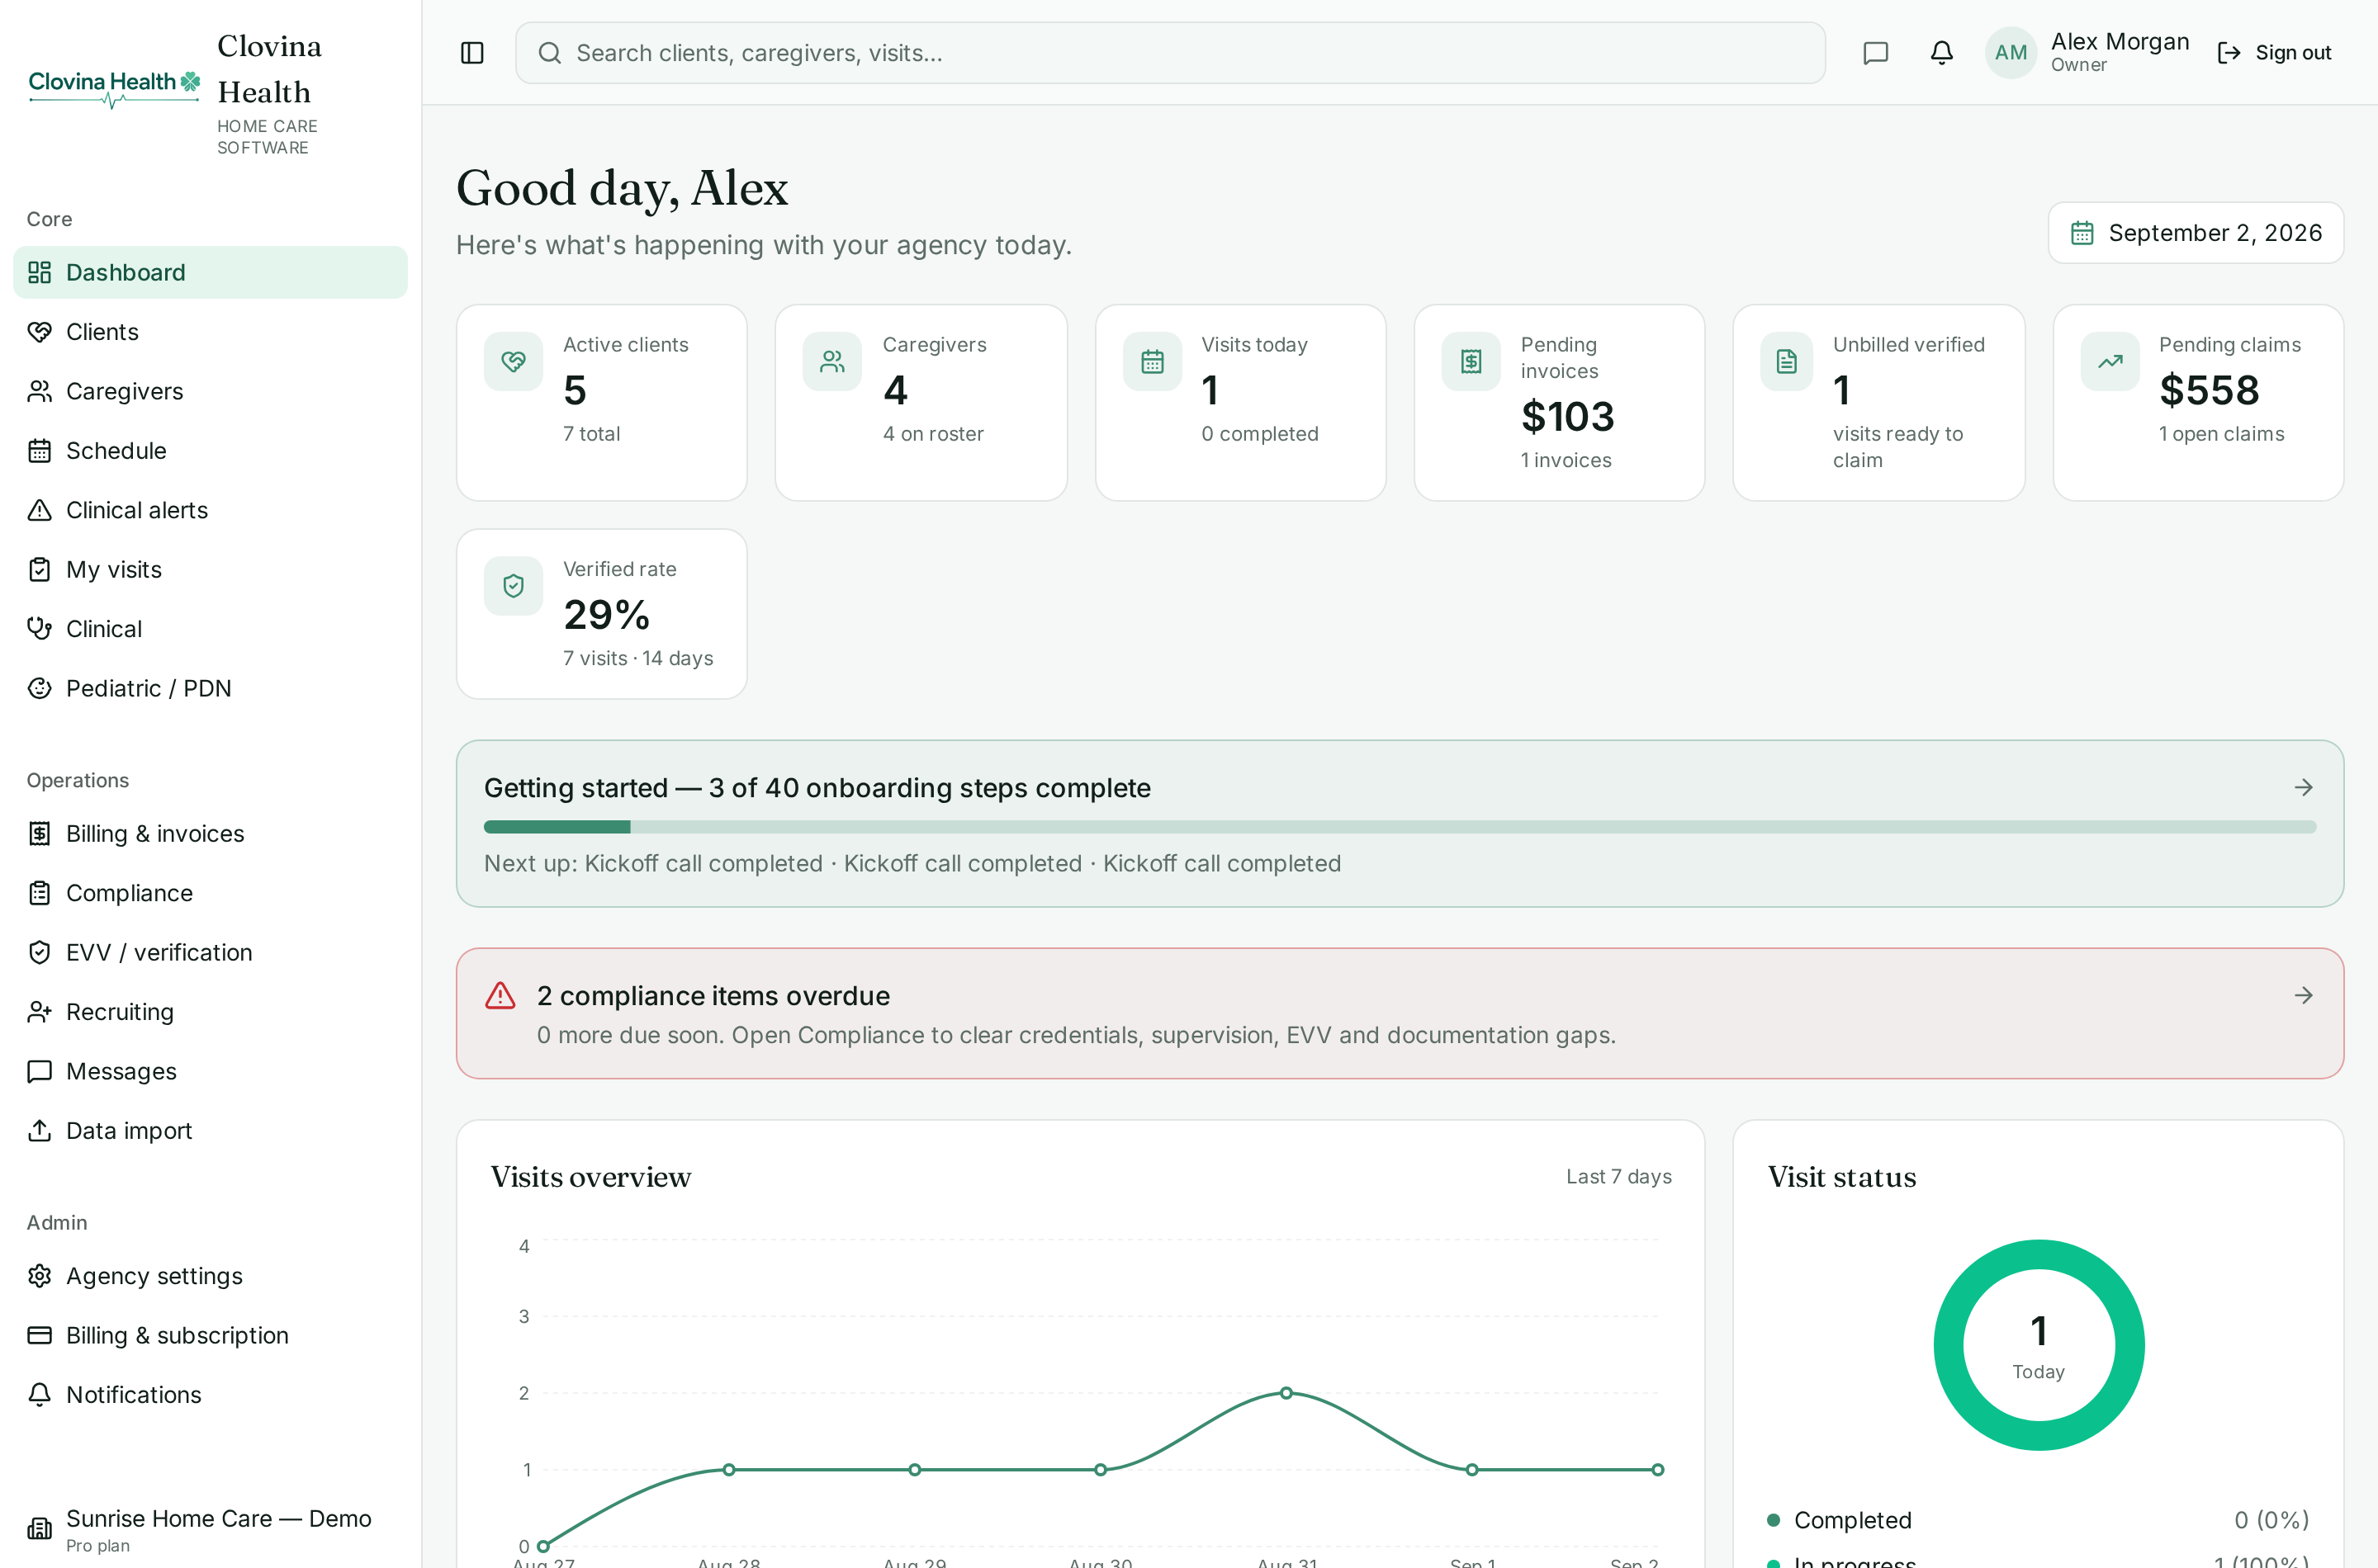
Task: Click the Clovina Health logo
Action: pos(114,88)
